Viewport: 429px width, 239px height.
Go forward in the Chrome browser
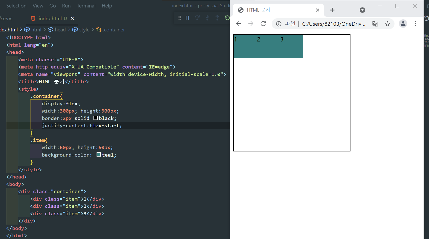251,24
